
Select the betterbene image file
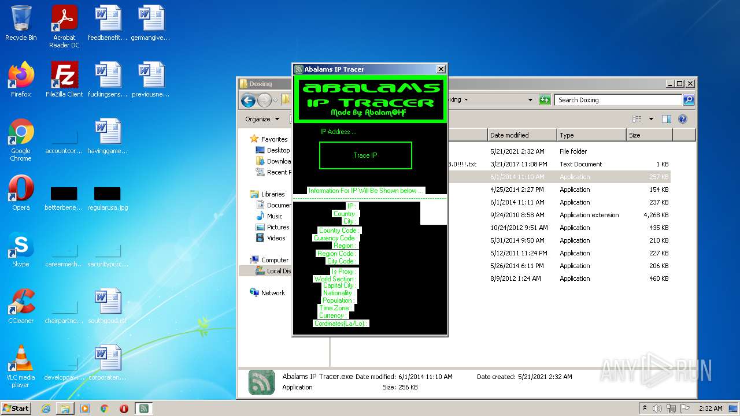pyautogui.click(x=64, y=198)
